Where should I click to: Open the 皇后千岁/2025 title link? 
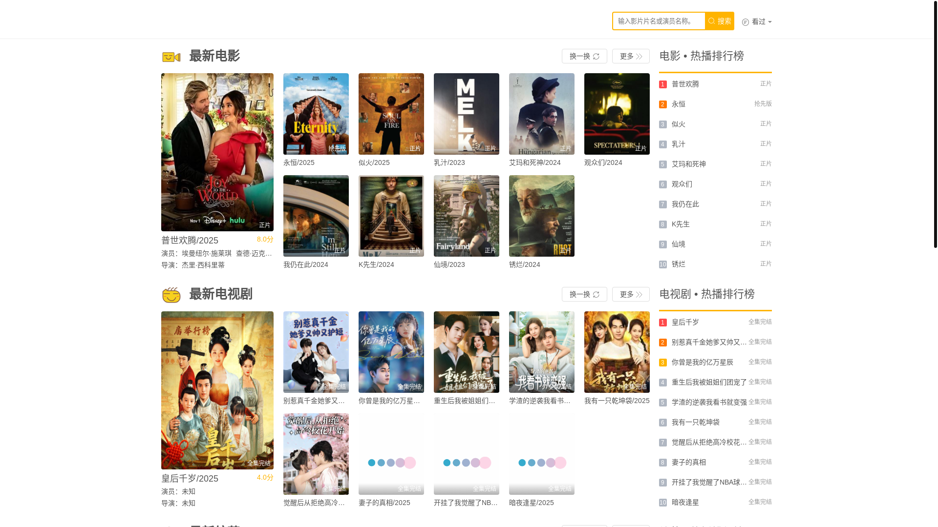190,479
